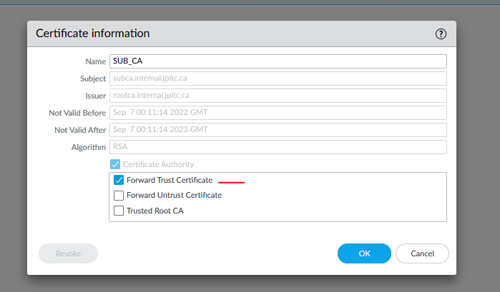This screenshot has width=500, height=292.
Task: Tick the Trusted Root CA checkbox
Action: point(119,211)
